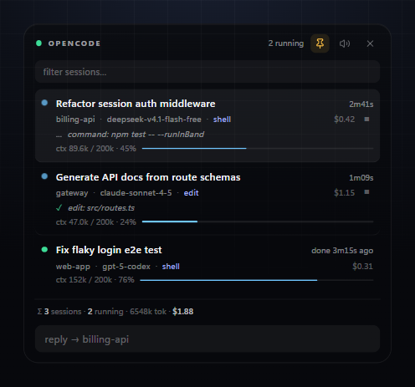Click the 'command: npm test -- --runInBand' line
415x387 pixels.
coord(136,135)
